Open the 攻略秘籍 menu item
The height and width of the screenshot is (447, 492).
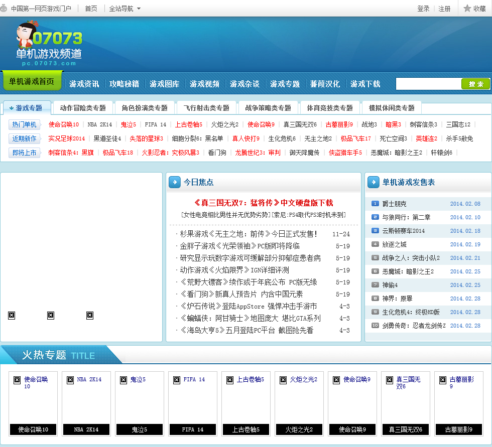point(125,84)
